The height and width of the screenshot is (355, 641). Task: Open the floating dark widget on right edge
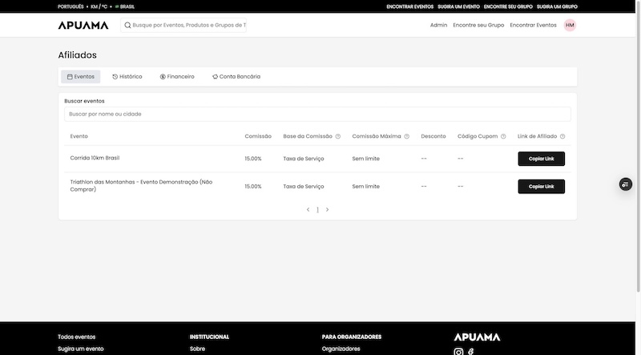[x=626, y=184]
